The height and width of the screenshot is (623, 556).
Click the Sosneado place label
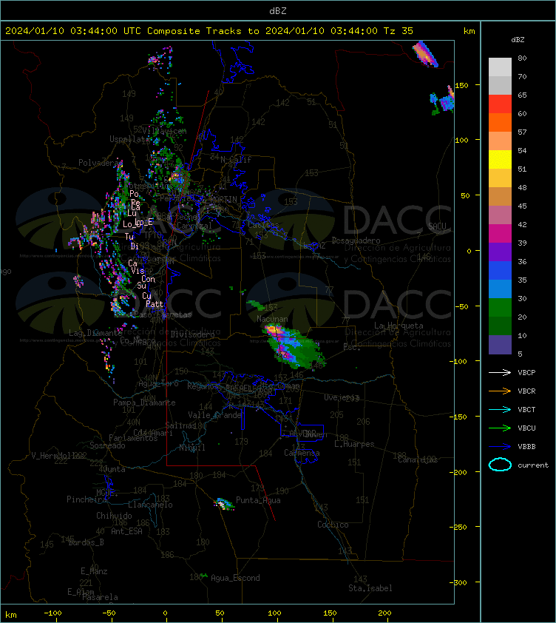tap(107, 446)
